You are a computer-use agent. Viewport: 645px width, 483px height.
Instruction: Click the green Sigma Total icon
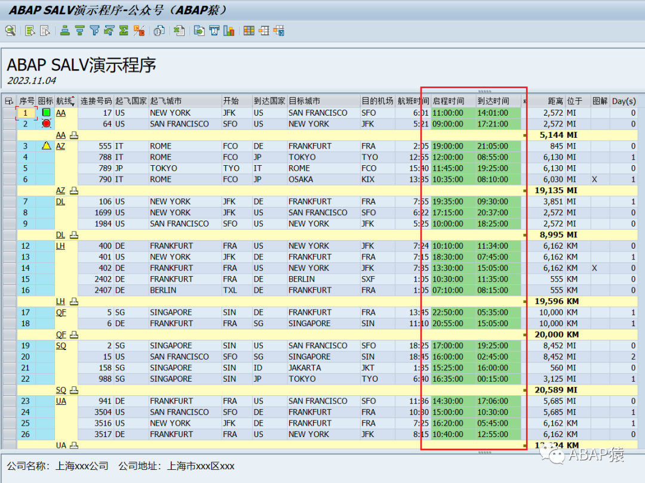124,30
